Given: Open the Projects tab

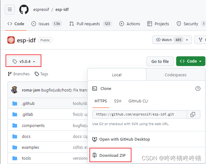Looking at the screenshot, I should tap(158, 24).
